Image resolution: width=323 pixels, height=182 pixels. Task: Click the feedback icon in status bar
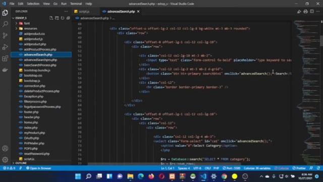click(x=311, y=168)
